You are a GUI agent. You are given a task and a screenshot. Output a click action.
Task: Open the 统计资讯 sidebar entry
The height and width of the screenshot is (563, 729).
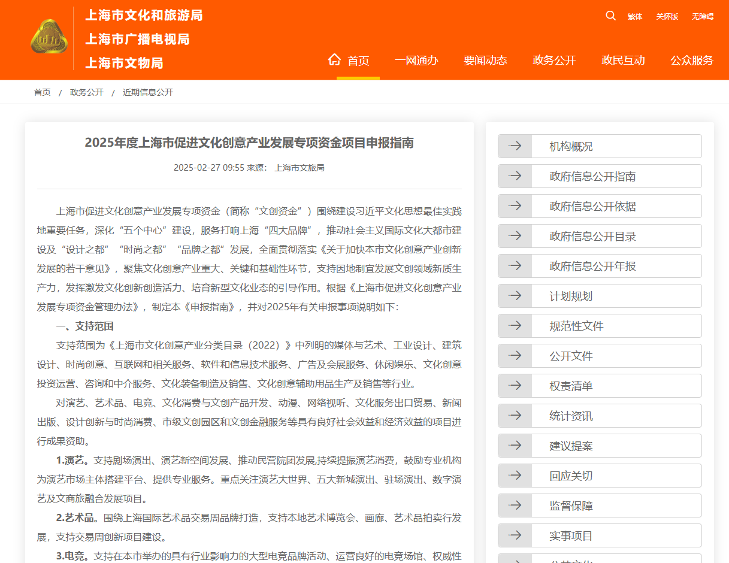point(571,416)
